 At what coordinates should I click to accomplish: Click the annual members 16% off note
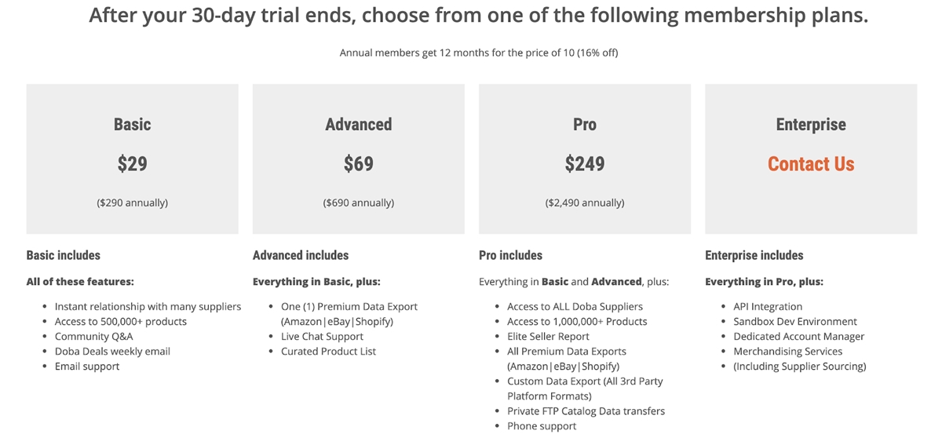484,53
